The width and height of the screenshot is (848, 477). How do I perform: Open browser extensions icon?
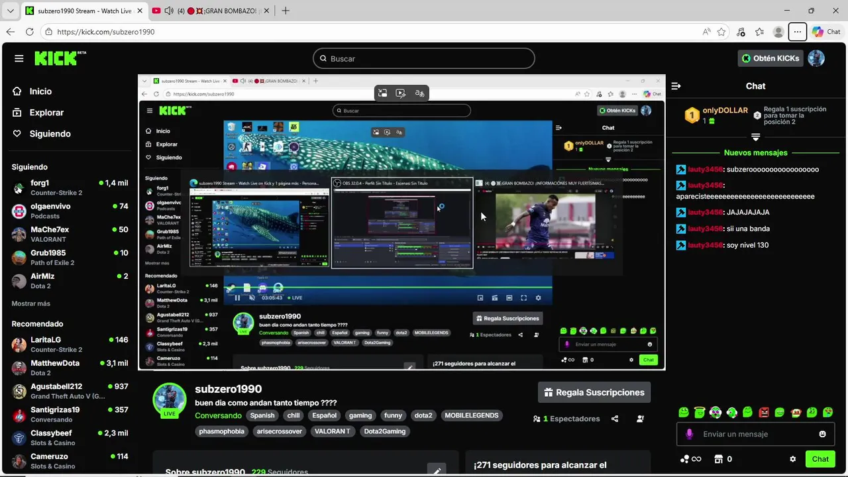coord(741,32)
